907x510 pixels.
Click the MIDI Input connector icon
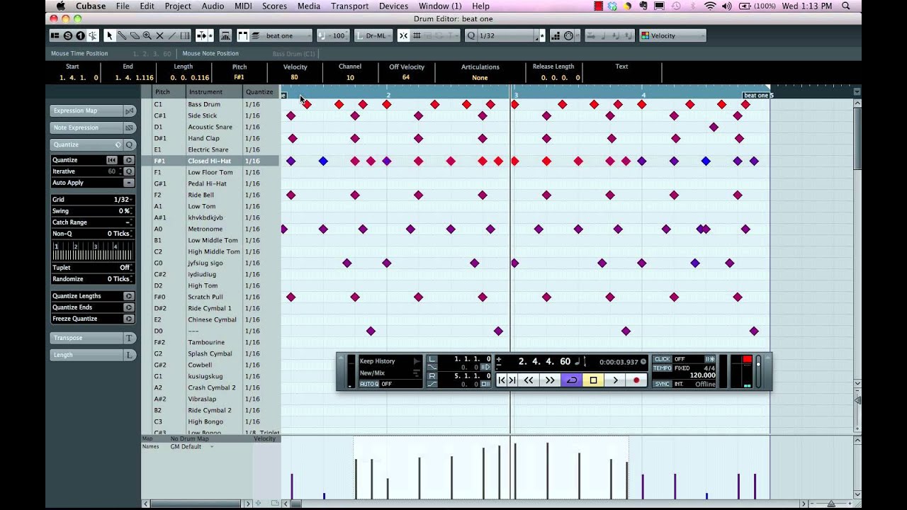click(569, 35)
